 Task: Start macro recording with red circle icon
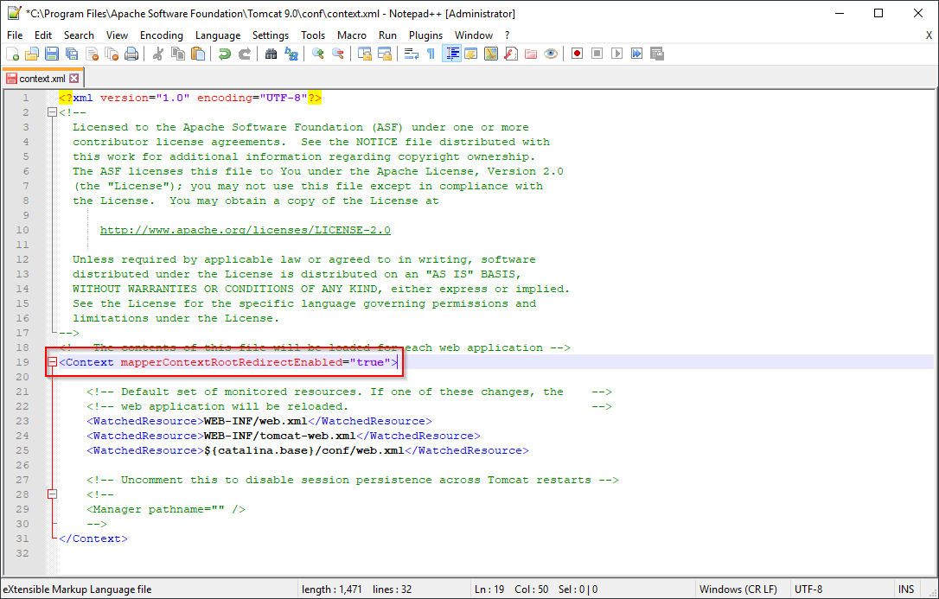point(577,54)
